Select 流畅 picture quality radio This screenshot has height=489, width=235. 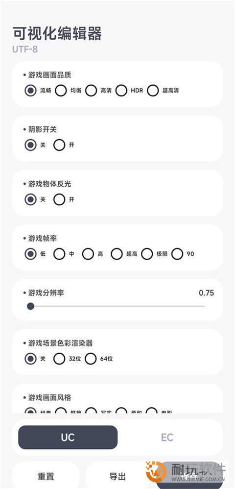click(x=30, y=91)
